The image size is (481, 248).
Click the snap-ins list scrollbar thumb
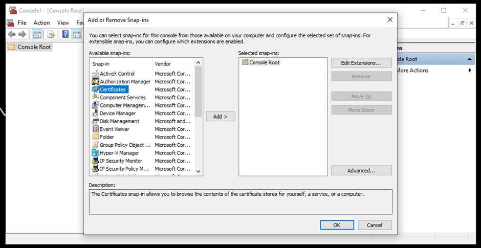pyautogui.click(x=198, y=92)
